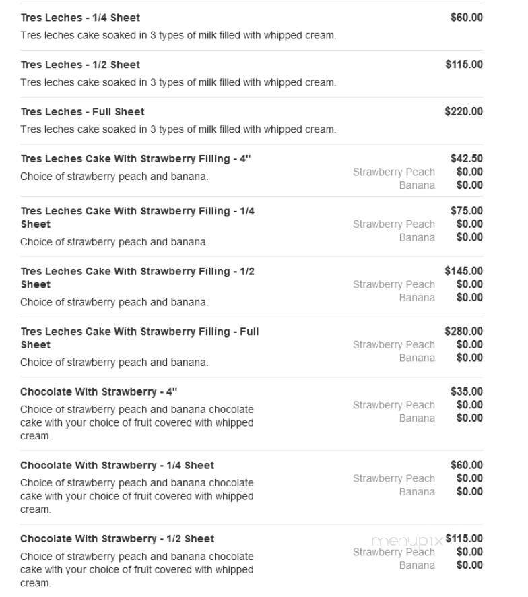Select the "Tres Leches - 1/2 Sheet" item
528x597 pixels.
click(x=80, y=65)
